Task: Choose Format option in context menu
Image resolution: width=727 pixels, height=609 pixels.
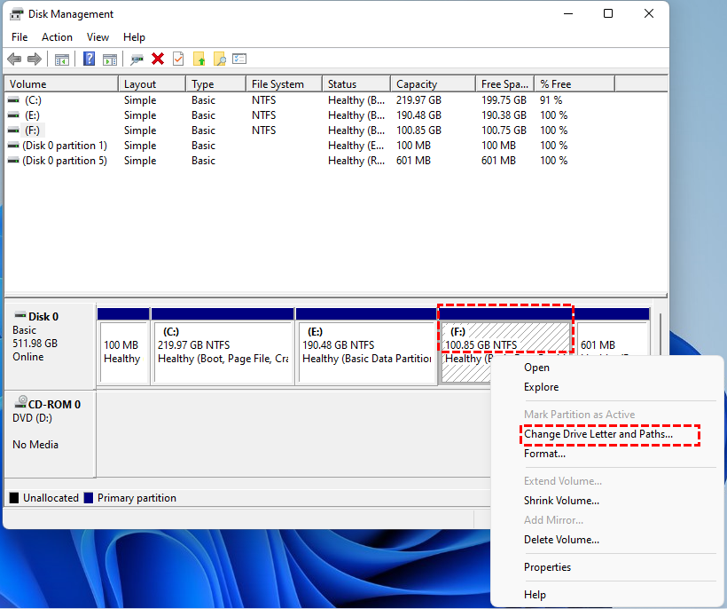Action: pos(544,454)
